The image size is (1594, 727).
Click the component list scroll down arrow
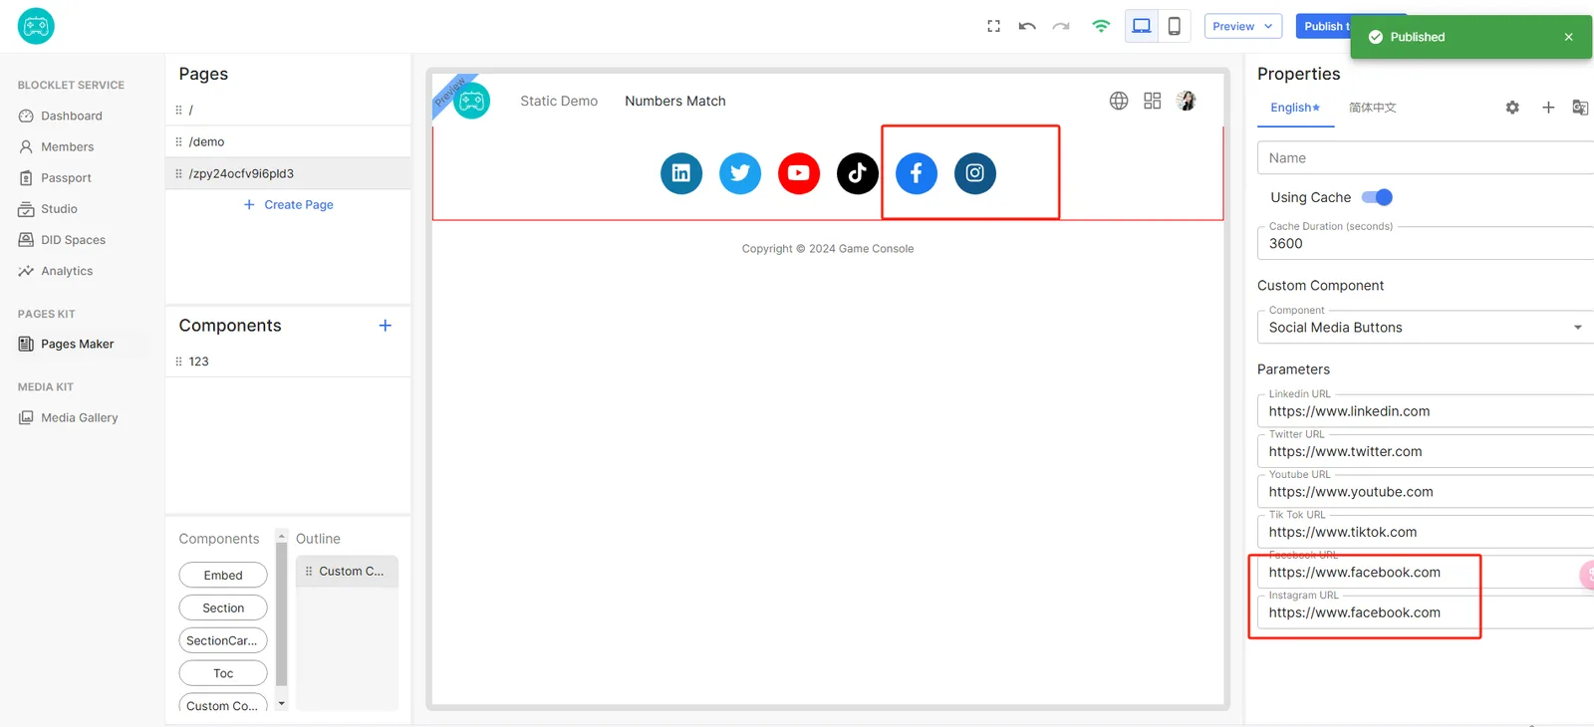point(282,703)
